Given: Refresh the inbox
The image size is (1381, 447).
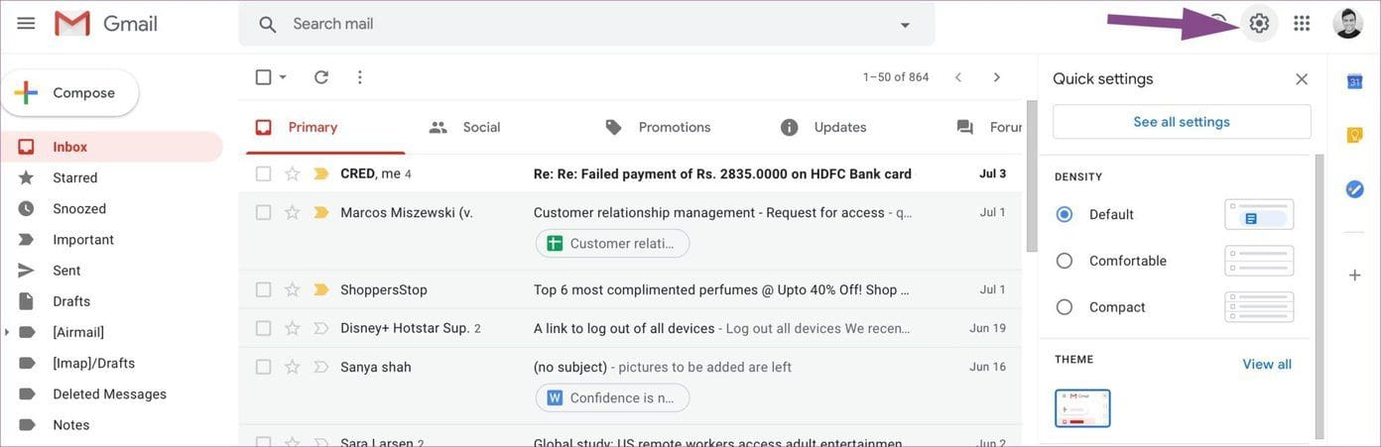Looking at the screenshot, I should click(x=320, y=77).
